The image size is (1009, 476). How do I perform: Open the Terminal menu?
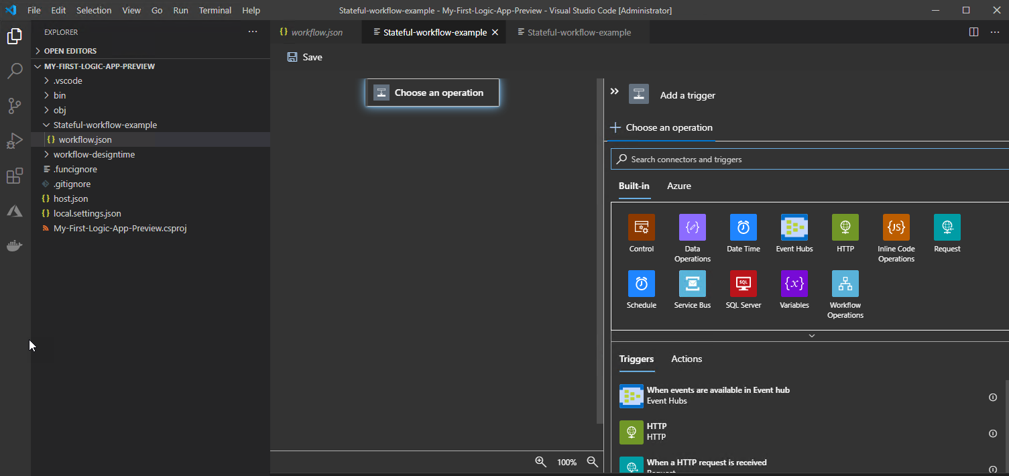click(x=215, y=11)
